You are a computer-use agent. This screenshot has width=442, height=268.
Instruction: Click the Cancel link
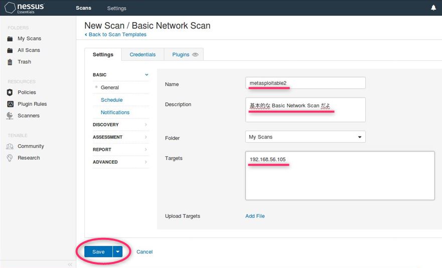[x=144, y=251]
